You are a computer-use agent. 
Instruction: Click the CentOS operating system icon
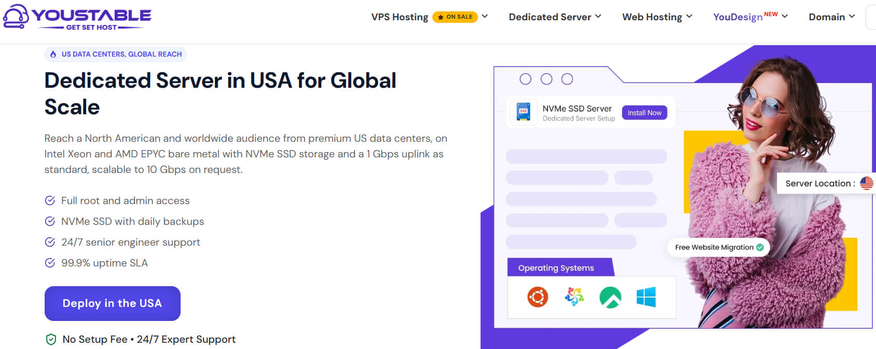[574, 297]
